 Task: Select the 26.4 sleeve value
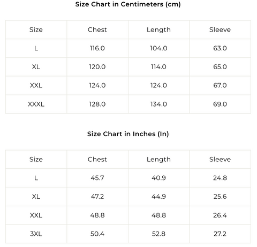coord(220,215)
